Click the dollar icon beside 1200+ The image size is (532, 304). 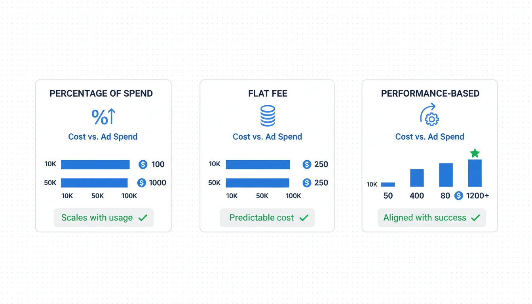(458, 196)
